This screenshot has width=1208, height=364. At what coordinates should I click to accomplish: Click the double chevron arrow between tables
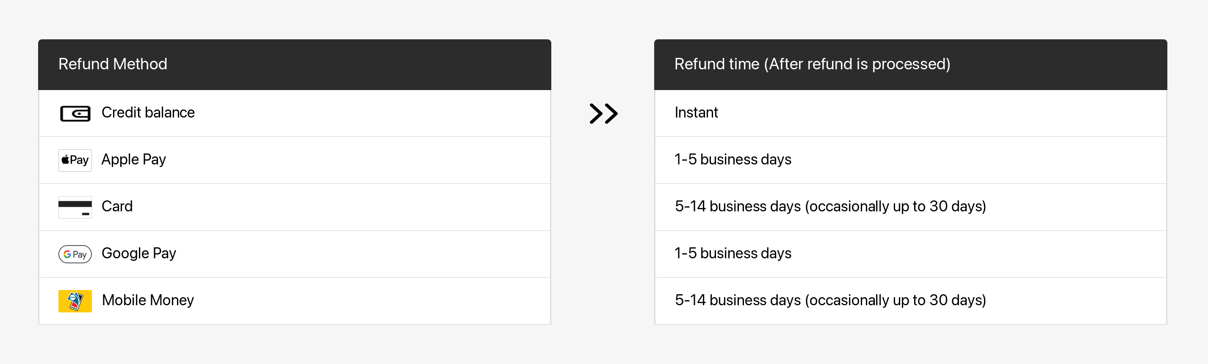[603, 113]
